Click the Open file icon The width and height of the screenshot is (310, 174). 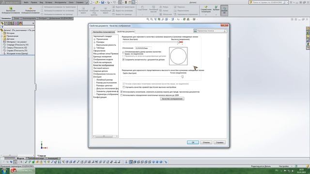click(x=97, y=2)
